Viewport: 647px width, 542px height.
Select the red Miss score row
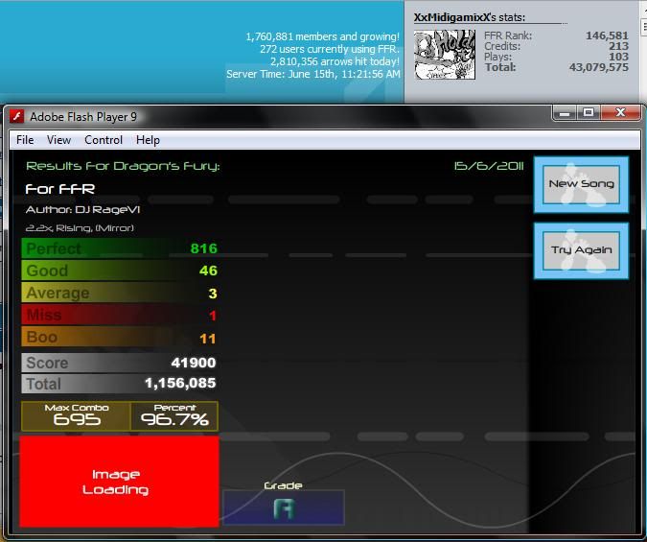point(120,316)
